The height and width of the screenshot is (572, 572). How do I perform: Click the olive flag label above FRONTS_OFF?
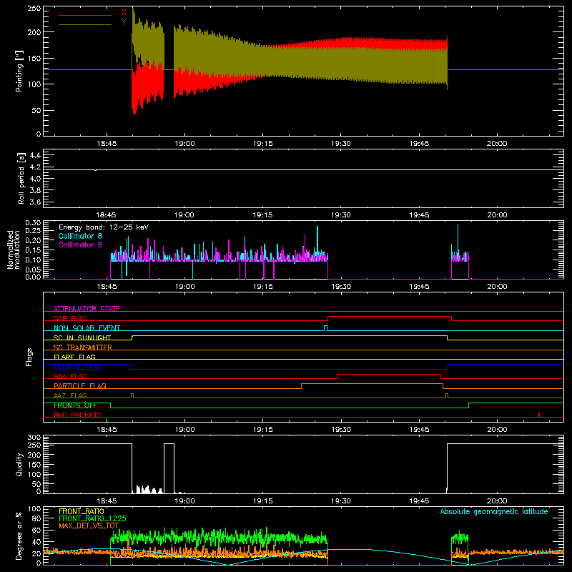click(70, 395)
